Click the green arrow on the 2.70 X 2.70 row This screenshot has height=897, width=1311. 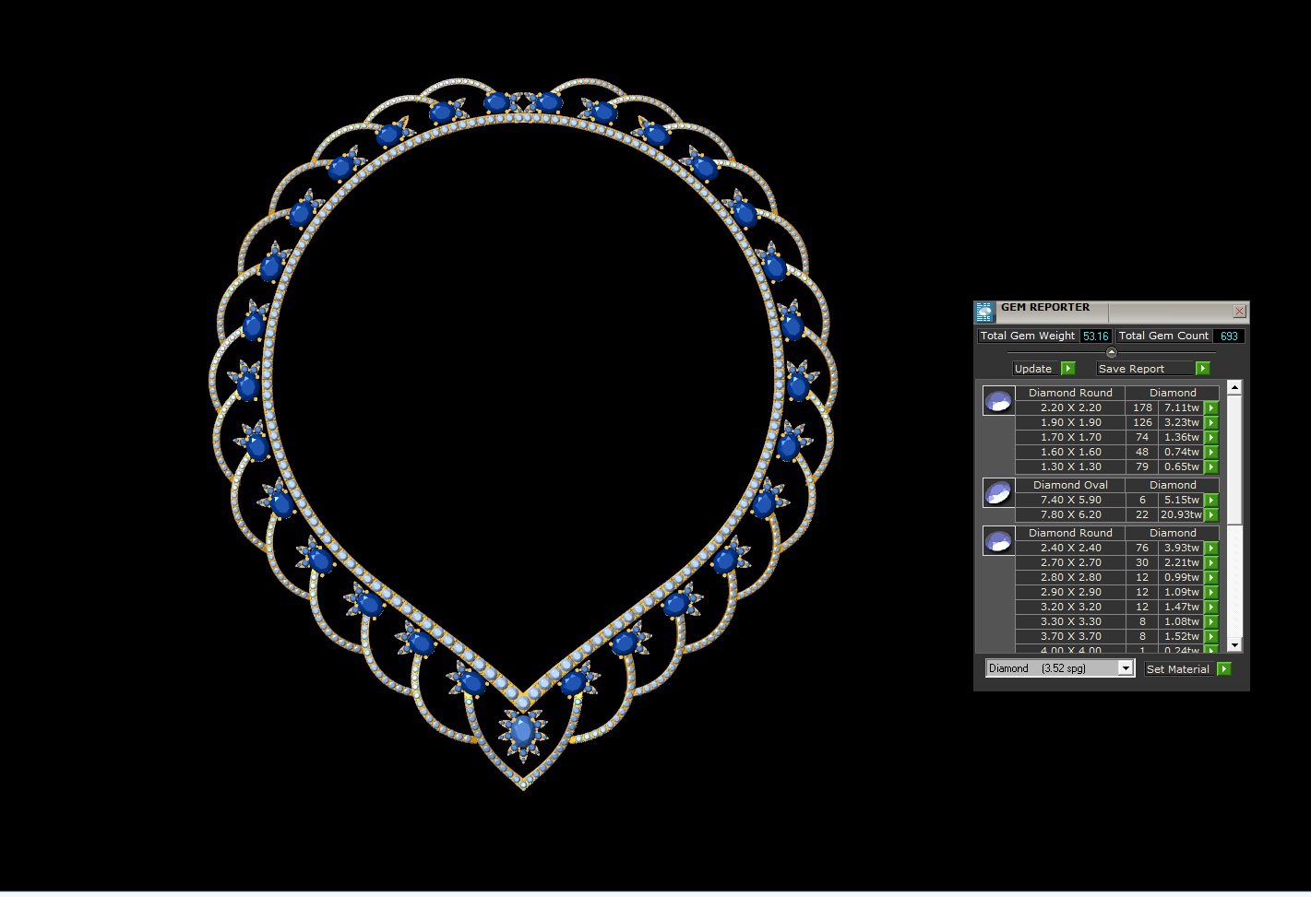click(x=1211, y=562)
